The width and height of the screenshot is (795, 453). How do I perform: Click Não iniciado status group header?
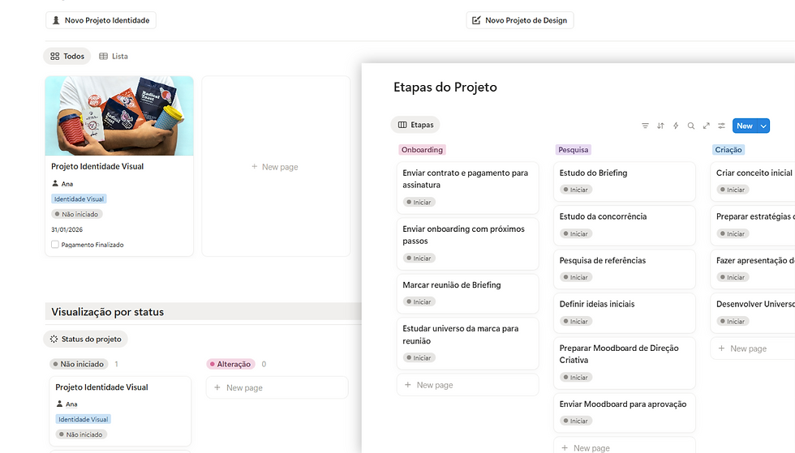[79, 364]
